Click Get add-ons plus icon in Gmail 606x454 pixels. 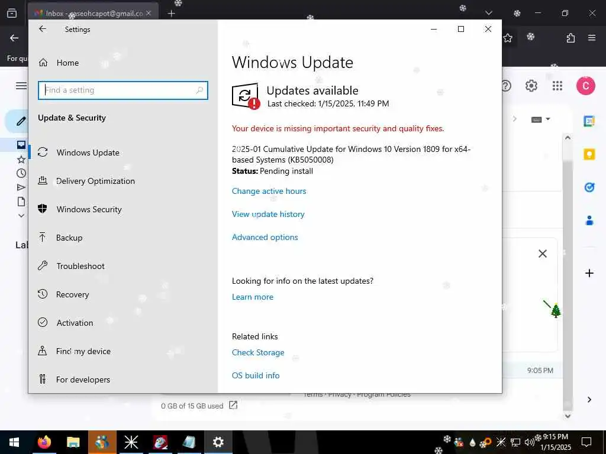pyautogui.click(x=589, y=273)
